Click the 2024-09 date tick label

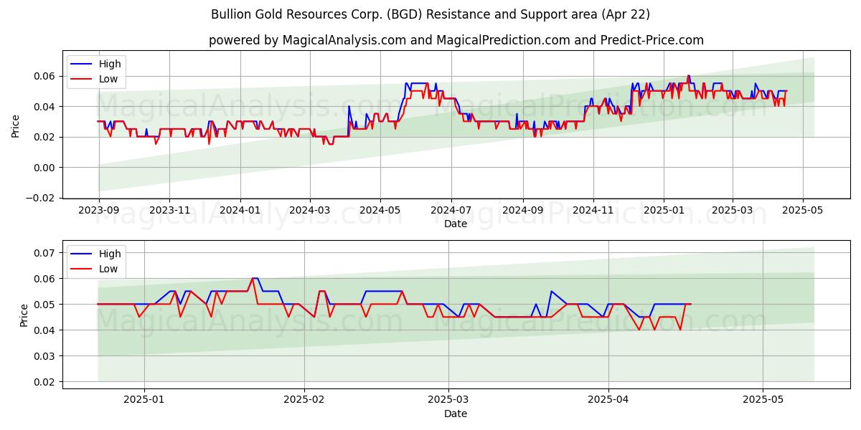(522, 211)
